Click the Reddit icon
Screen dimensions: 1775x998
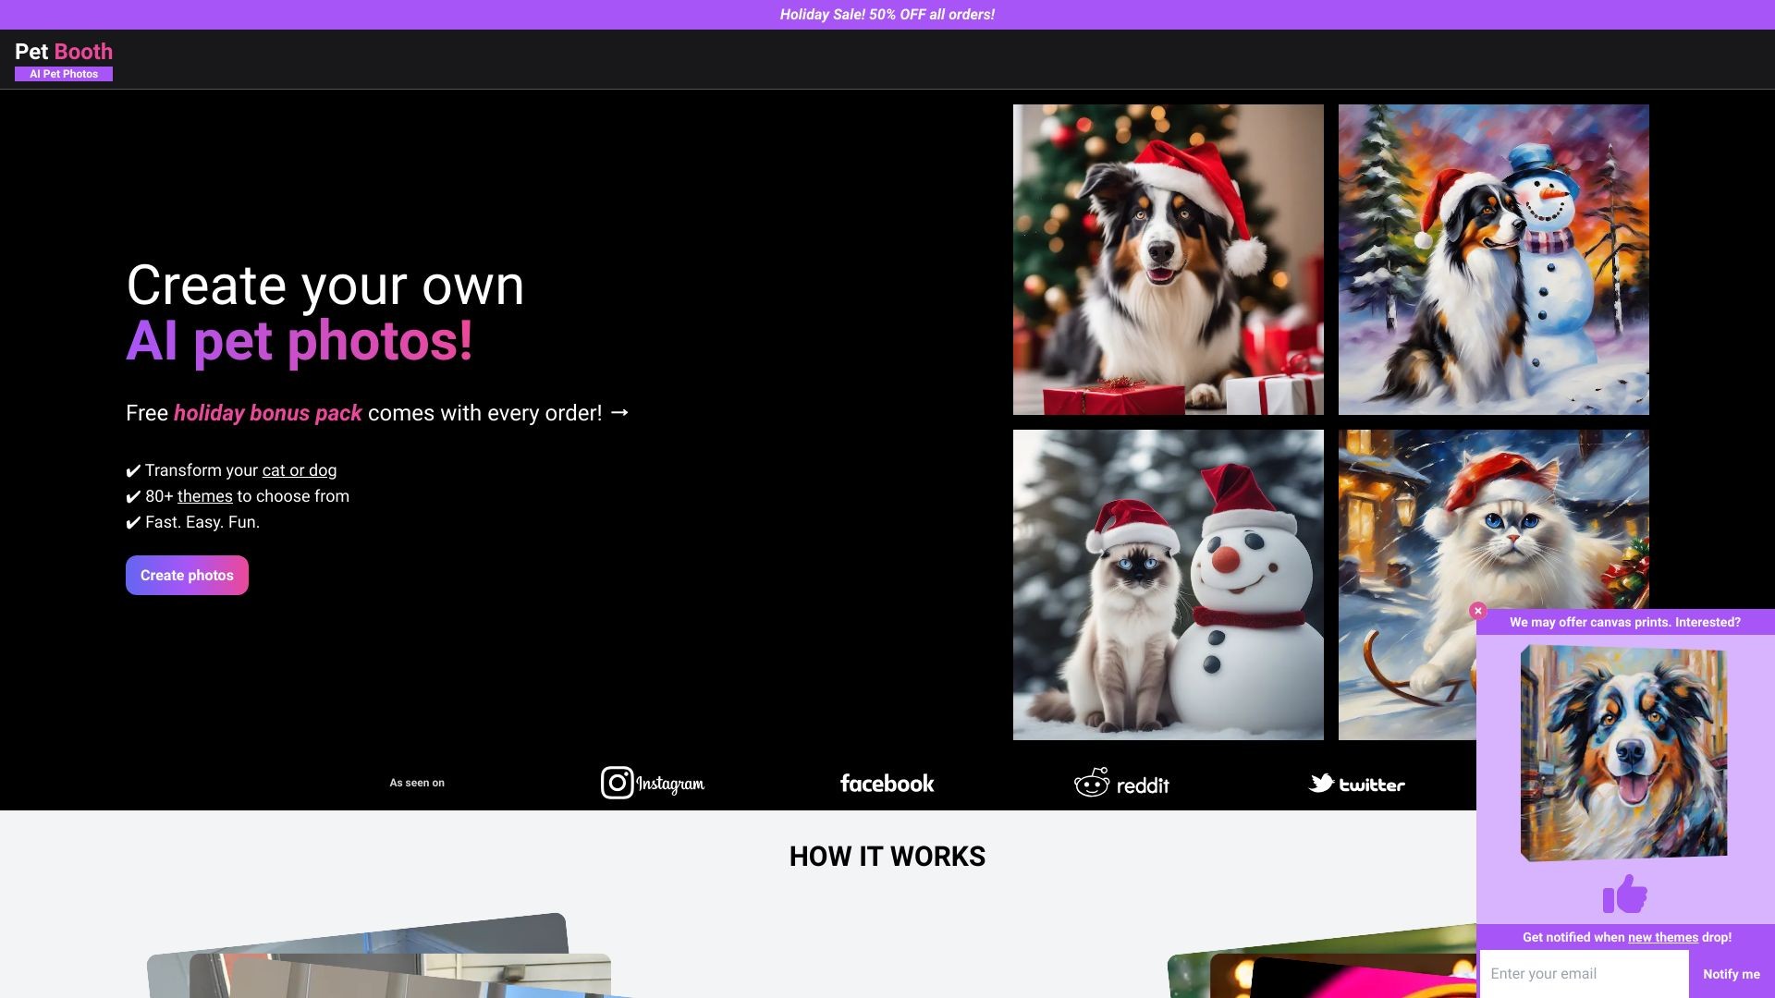pyautogui.click(x=1094, y=782)
